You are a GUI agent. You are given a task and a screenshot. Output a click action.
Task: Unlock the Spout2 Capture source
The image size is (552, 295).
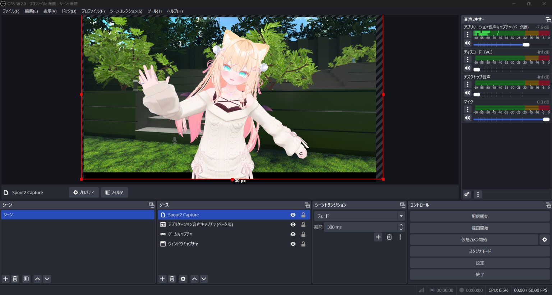(303, 215)
